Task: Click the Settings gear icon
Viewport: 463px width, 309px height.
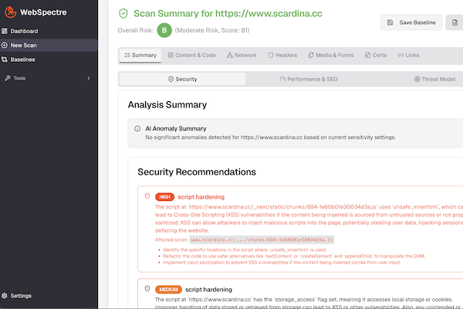Action: [x=4, y=296]
